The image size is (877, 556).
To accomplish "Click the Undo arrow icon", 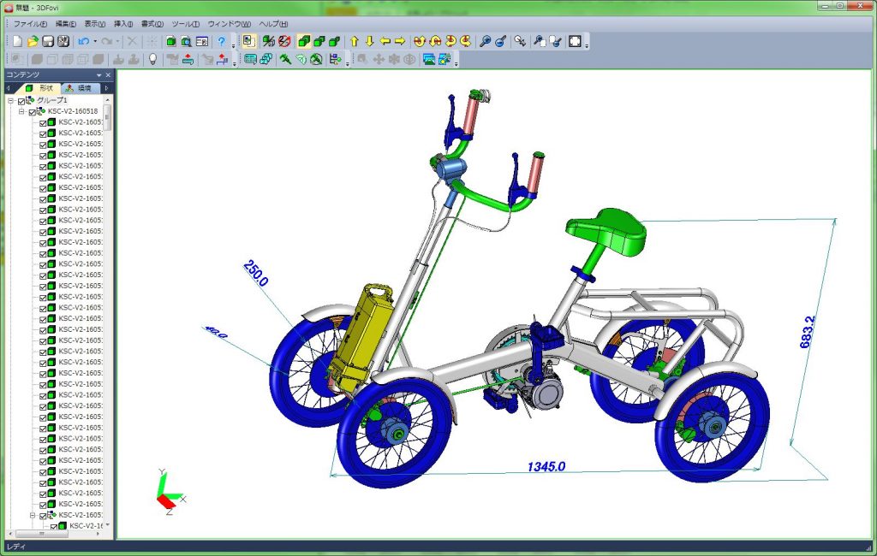I will click(x=83, y=41).
